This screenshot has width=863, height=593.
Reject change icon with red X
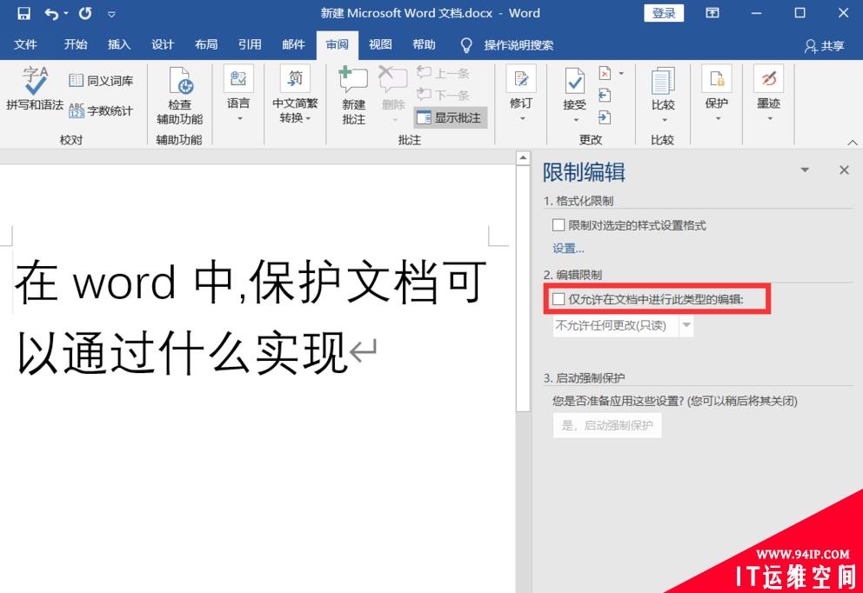pos(605,73)
